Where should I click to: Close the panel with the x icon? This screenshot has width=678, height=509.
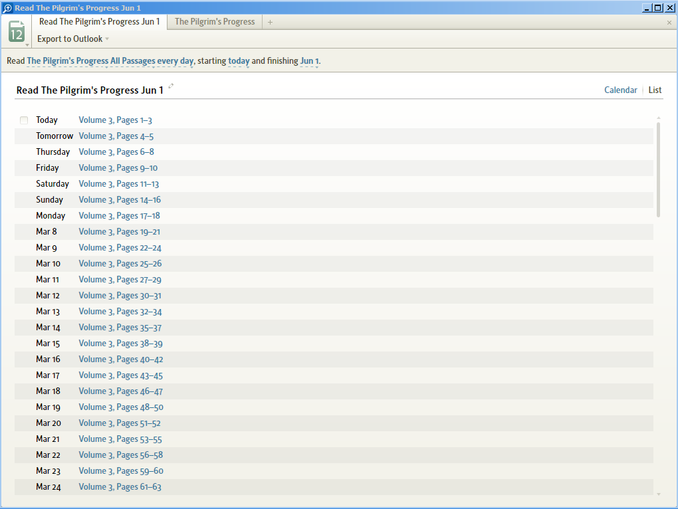(x=669, y=23)
